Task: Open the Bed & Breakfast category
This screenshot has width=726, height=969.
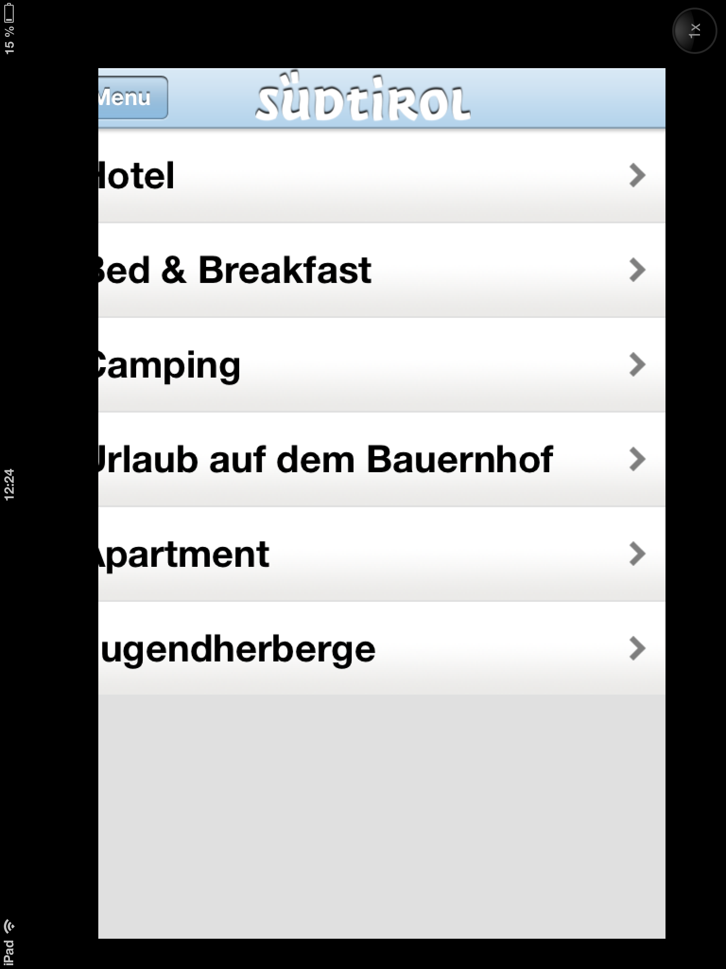Action: pos(331,271)
